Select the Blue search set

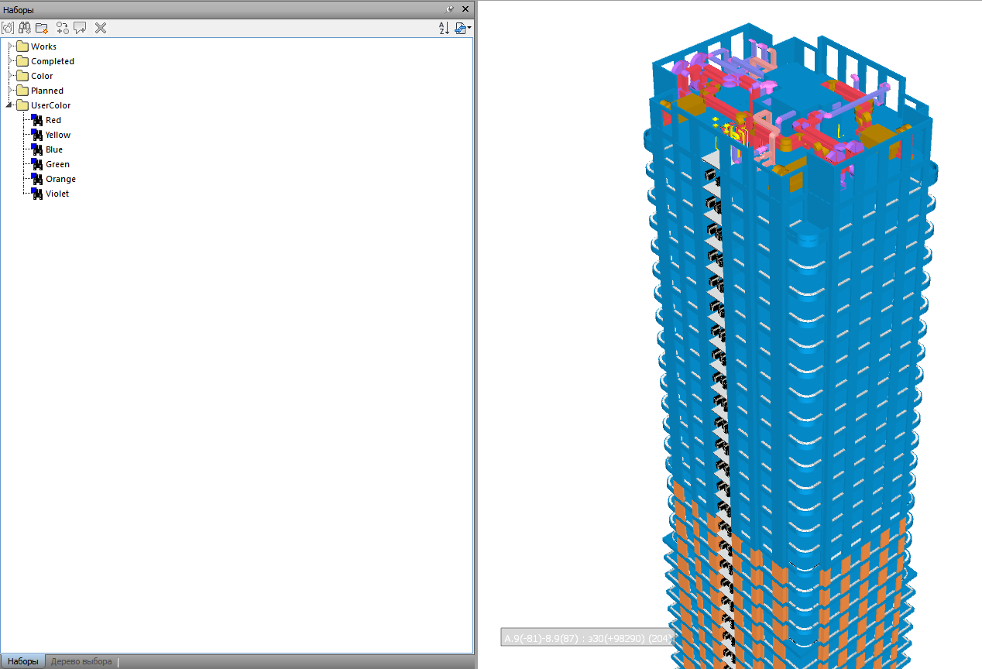pos(54,149)
